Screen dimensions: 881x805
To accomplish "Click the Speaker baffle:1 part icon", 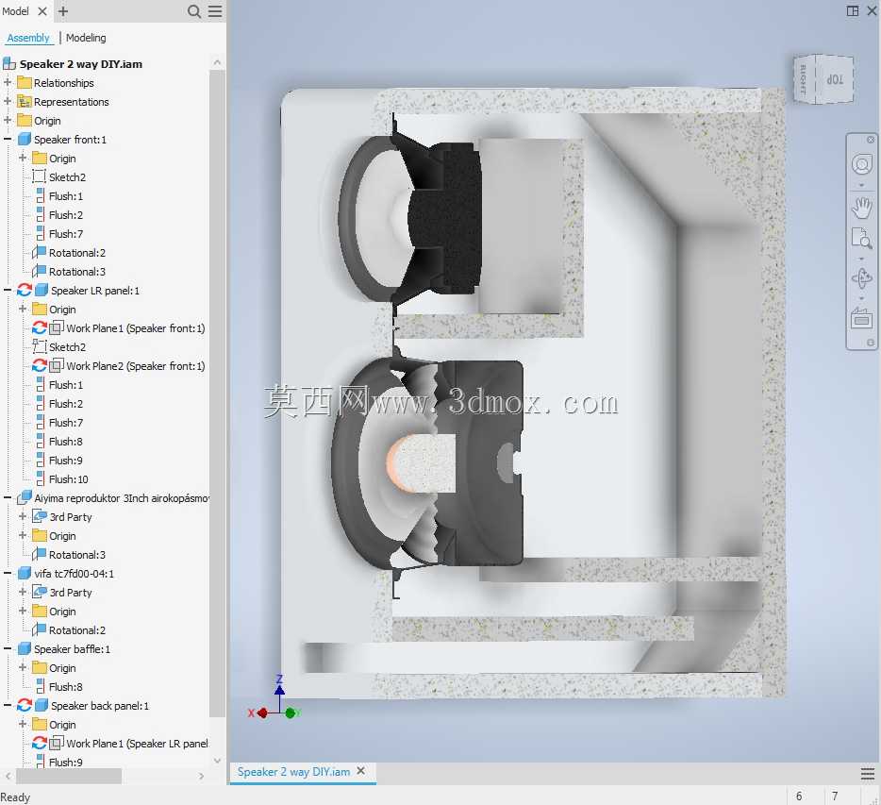I will [x=25, y=648].
